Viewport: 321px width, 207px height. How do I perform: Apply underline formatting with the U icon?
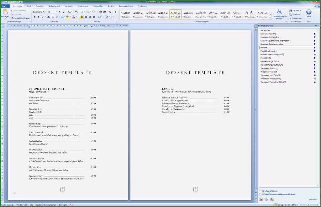(42, 17)
